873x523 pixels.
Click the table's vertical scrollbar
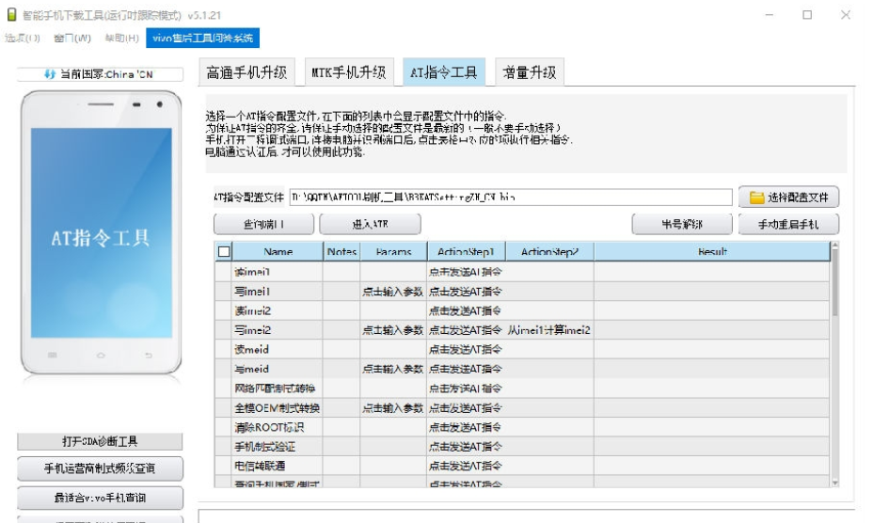pyautogui.click(x=835, y=367)
